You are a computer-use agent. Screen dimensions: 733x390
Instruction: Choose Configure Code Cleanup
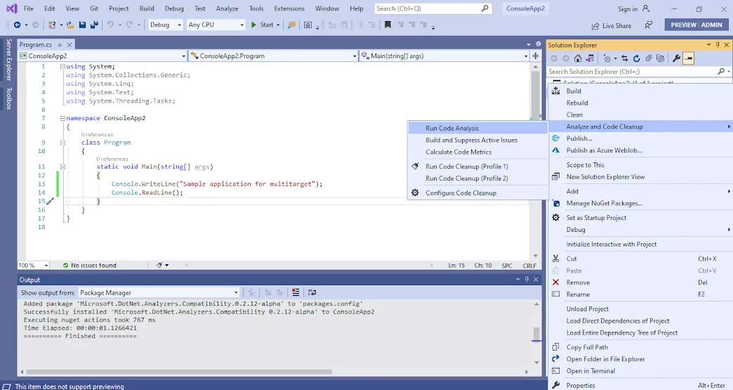click(x=477, y=193)
